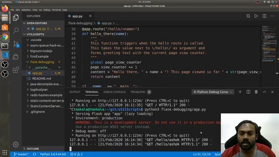The height and width of the screenshot is (157, 279).
Task: Maximize the terminal panel with the up chevron
Action: point(265,92)
